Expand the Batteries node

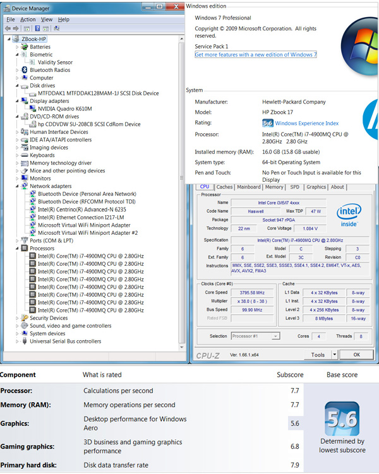17,47
